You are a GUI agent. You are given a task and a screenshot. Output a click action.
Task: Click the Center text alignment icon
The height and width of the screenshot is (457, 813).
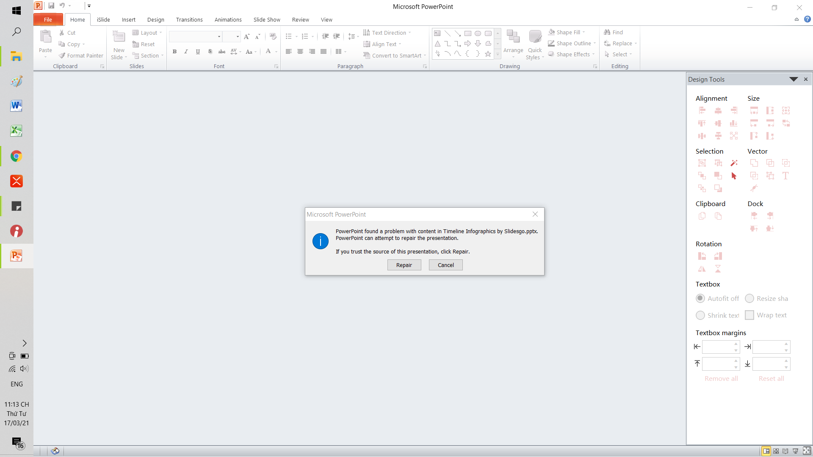[x=300, y=51]
